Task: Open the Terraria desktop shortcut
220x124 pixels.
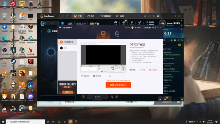Action: [x=4, y=86]
